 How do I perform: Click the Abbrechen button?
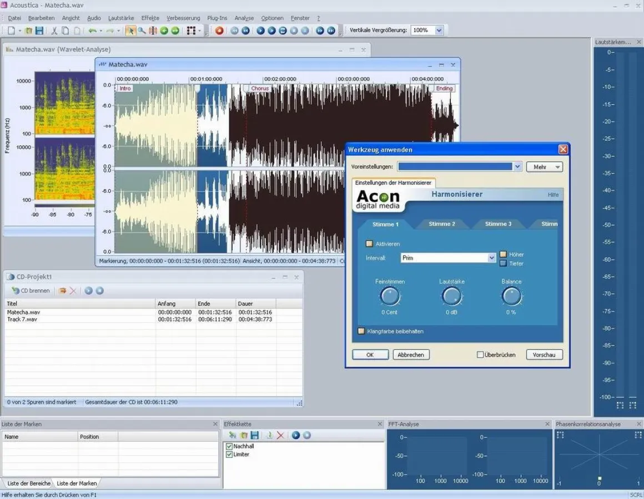[411, 355]
